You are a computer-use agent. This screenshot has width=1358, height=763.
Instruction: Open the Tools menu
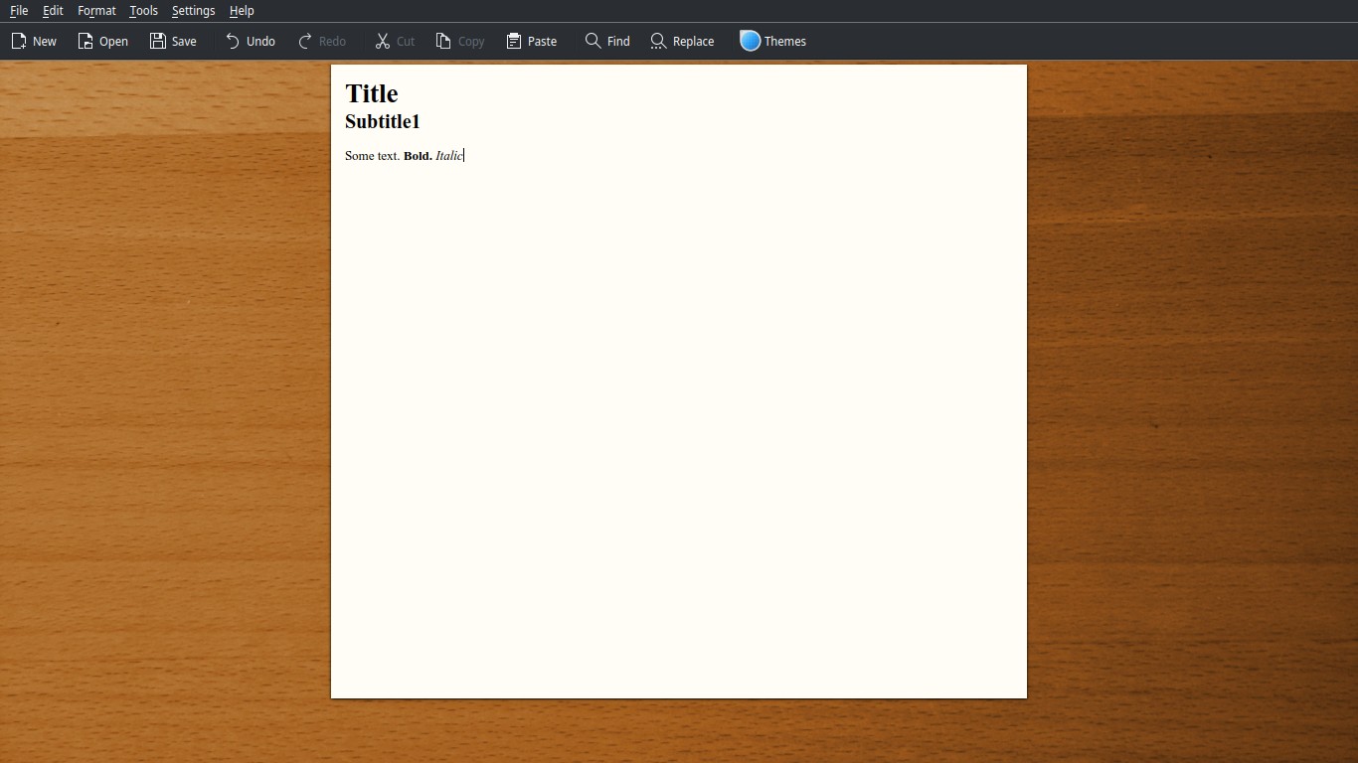coord(143,11)
